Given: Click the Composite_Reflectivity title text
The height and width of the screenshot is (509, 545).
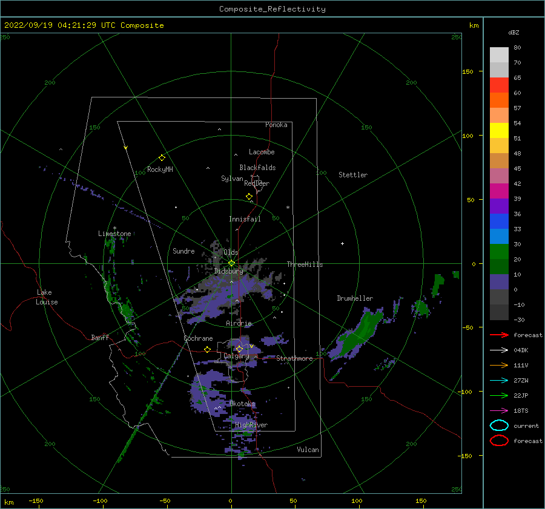Looking at the screenshot, I should click(272, 9).
